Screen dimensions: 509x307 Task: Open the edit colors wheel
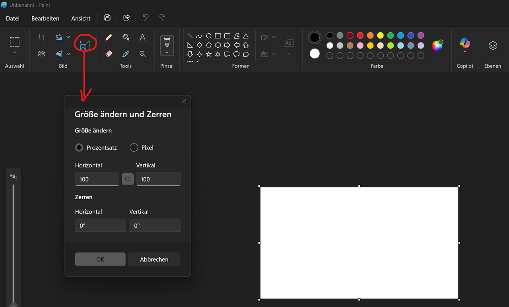[437, 45]
